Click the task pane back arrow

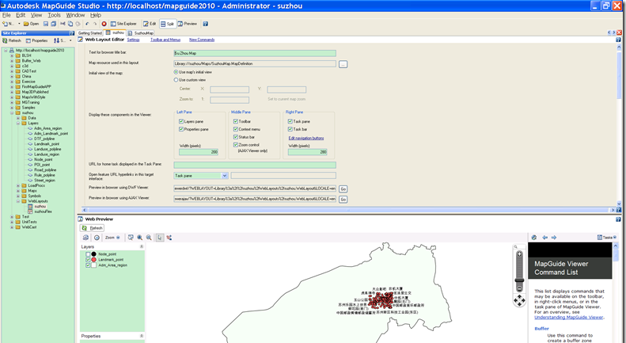[544, 238]
